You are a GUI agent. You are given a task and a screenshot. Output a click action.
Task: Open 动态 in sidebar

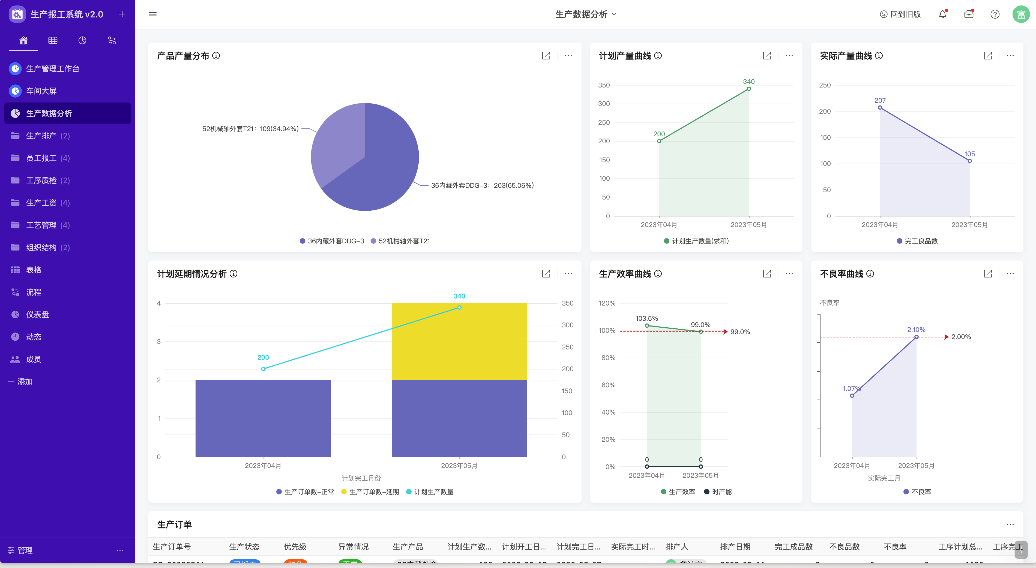[x=68, y=337]
